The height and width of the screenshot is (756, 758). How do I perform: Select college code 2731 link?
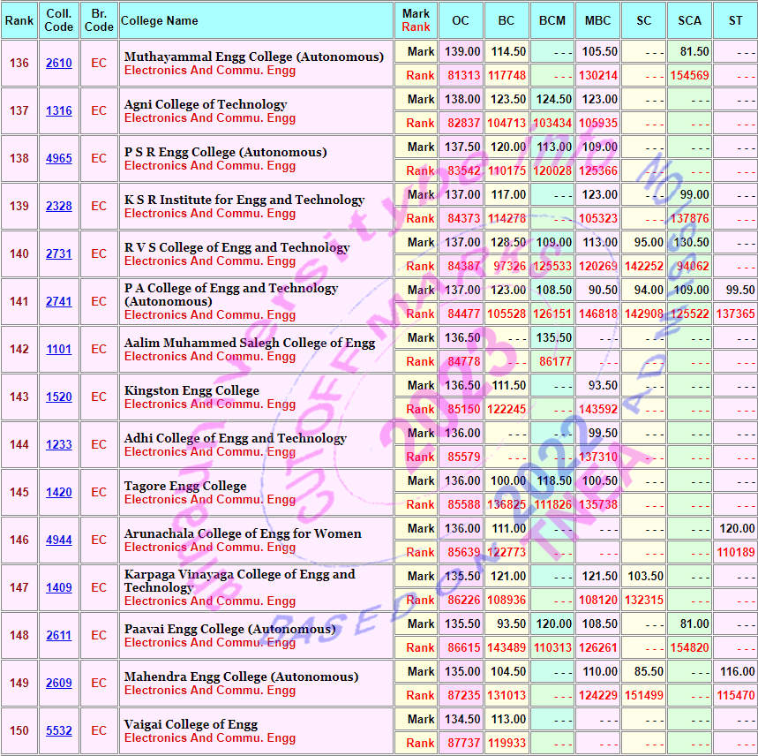point(59,254)
